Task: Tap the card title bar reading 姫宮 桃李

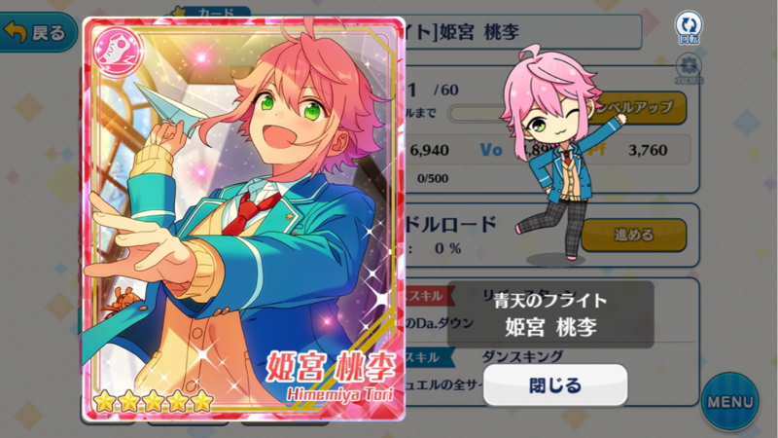Action: click(523, 32)
